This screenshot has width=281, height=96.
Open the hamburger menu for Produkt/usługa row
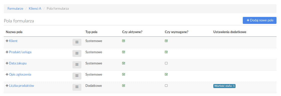coord(77,53)
